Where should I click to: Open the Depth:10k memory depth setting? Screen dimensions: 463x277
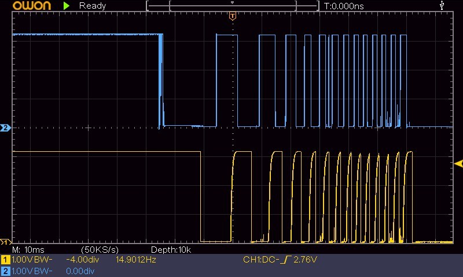click(171, 250)
